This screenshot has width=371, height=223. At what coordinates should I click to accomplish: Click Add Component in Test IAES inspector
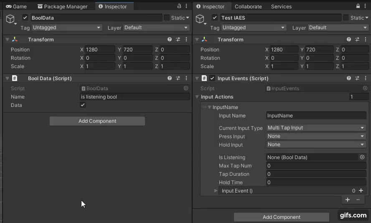coord(281,217)
